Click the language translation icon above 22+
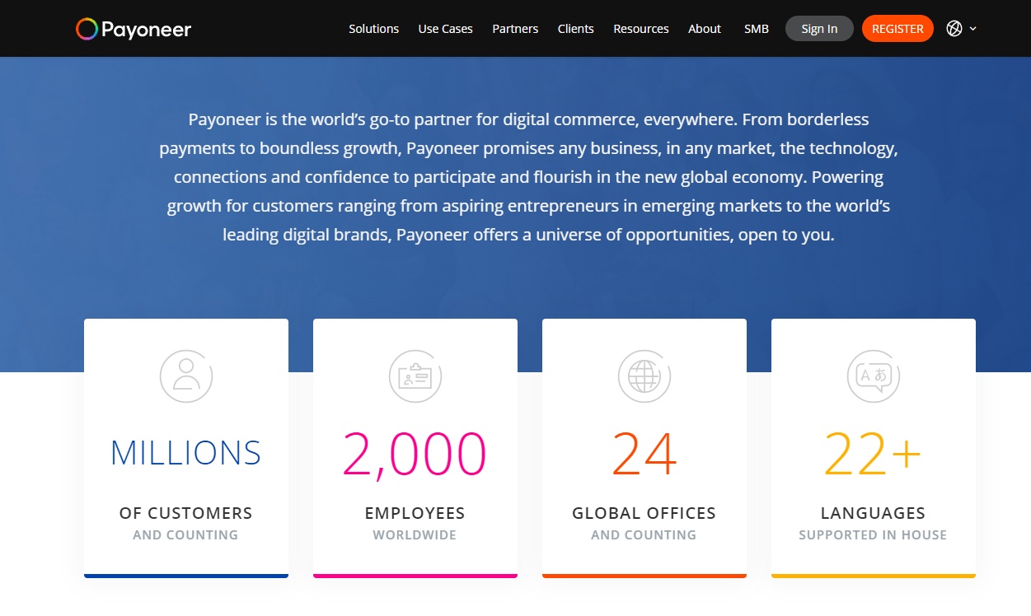The width and height of the screenshot is (1031, 616). [x=874, y=376]
